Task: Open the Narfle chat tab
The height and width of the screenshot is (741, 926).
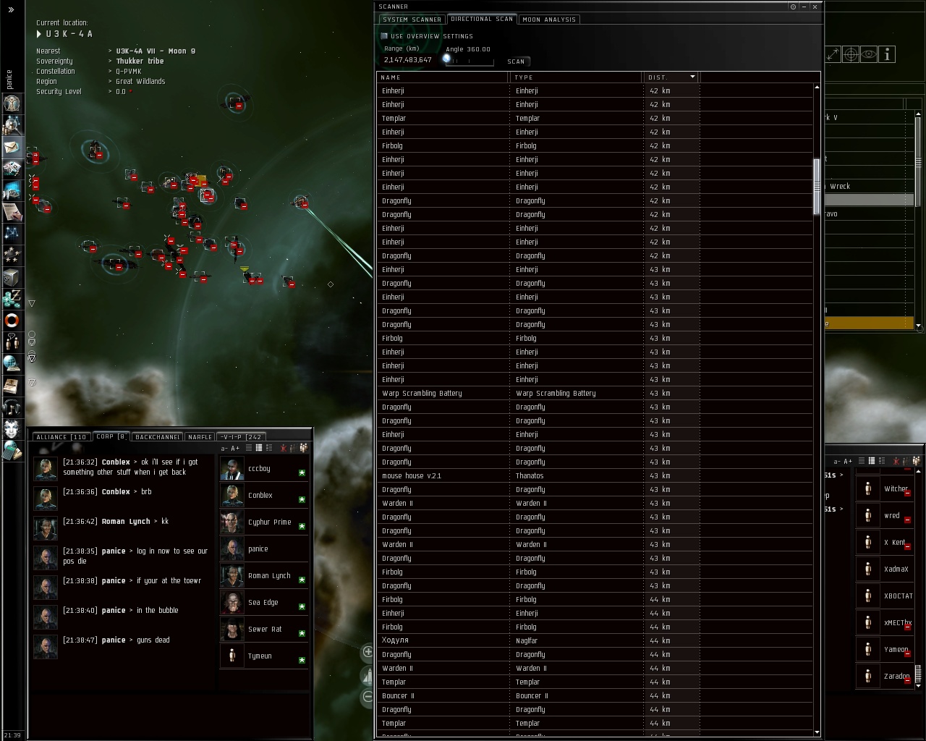Action: [x=200, y=437]
